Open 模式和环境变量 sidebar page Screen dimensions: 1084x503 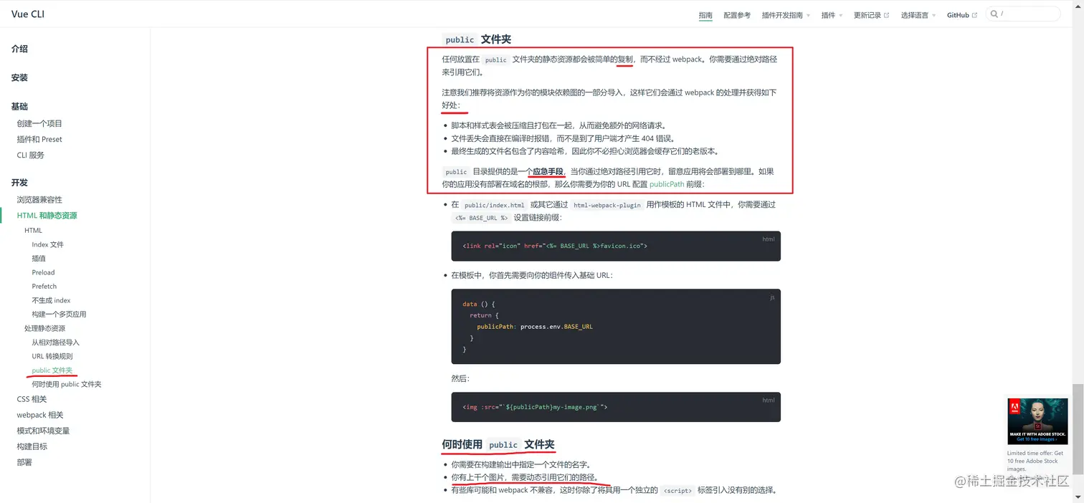(x=43, y=431)
